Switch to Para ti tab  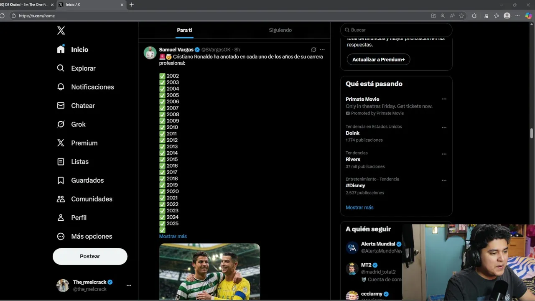[x=184, y=30]
